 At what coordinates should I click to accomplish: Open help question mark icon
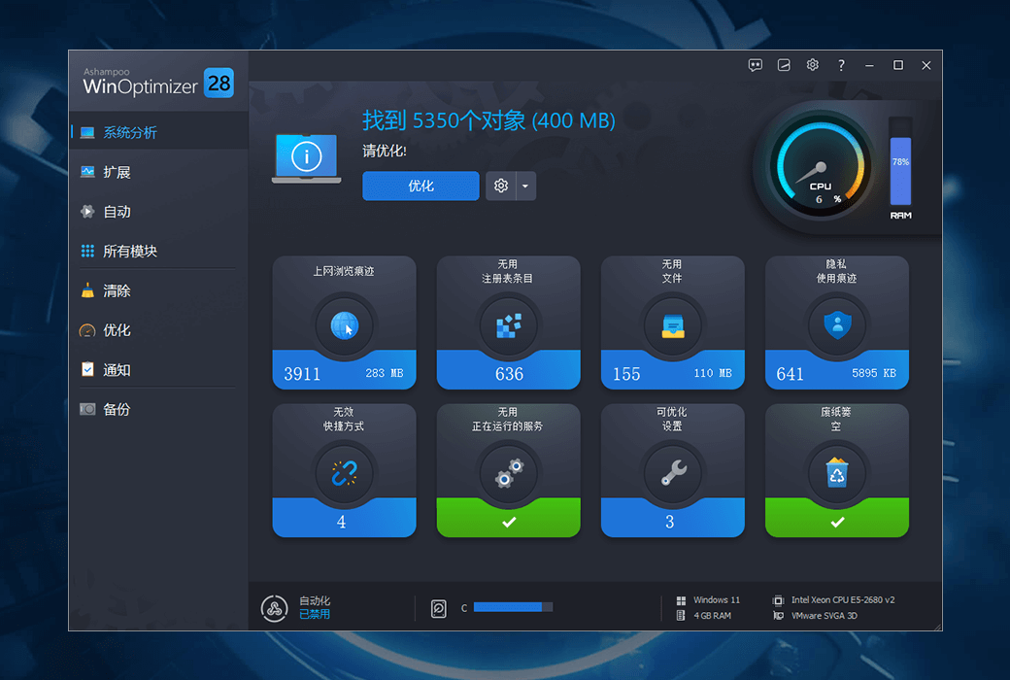pyautogui.click(x=841, y=65)
